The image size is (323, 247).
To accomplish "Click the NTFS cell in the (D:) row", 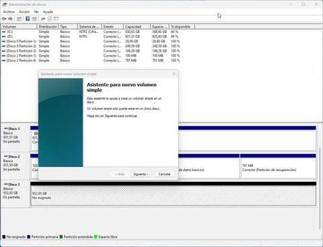I will pos(83,36).
